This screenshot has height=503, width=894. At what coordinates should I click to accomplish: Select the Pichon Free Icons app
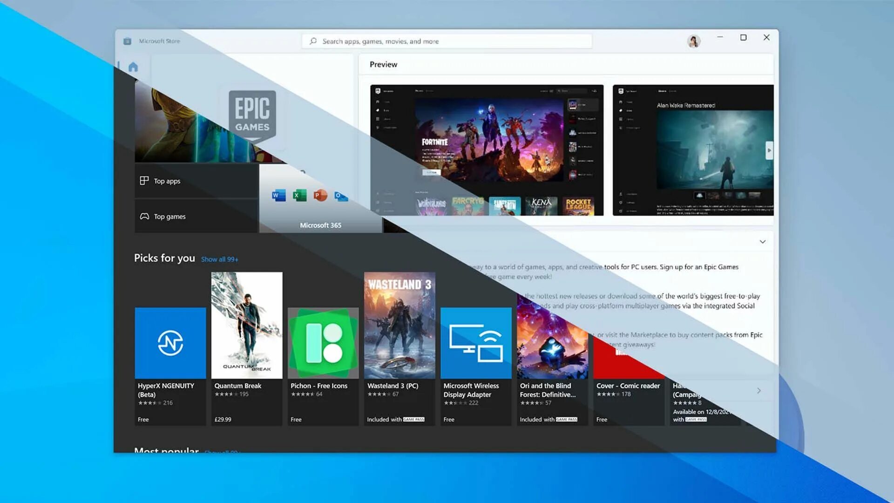click(323, 343)
